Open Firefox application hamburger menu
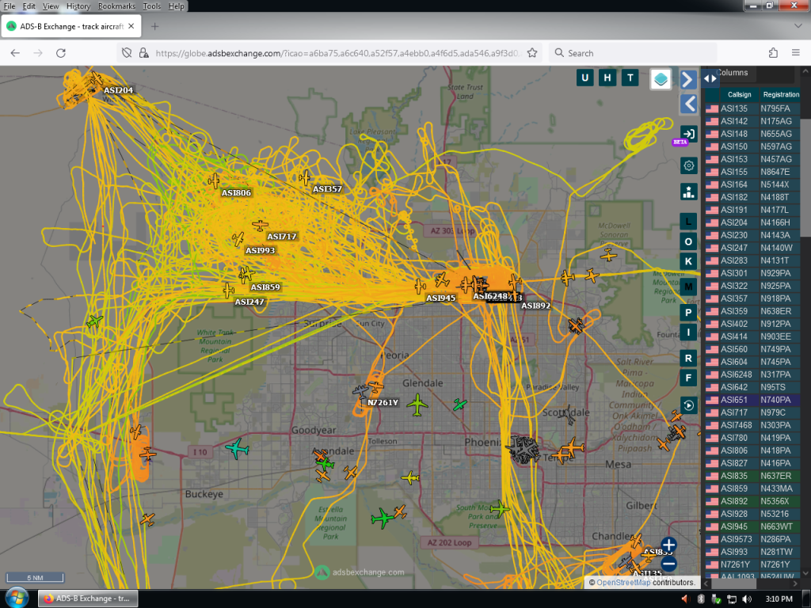The width and height of the screenshot is (811, 608). tap(796, 53)
